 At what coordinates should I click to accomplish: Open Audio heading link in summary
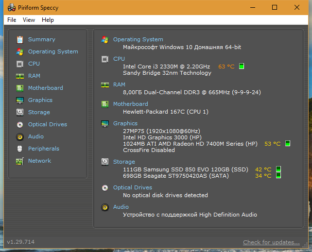pyautogui.click(x=121, y=207)
